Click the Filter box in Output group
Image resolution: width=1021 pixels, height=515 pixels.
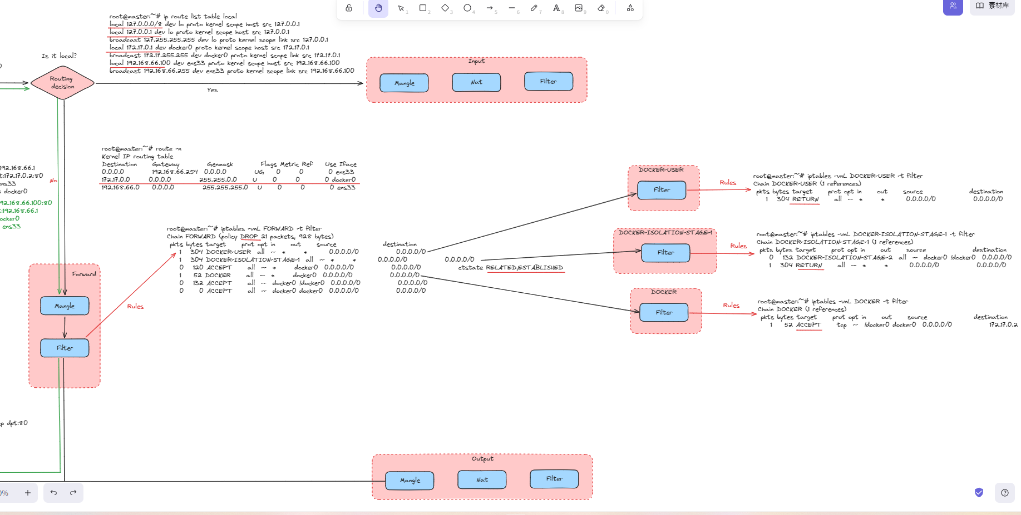[x=554, y=479]
